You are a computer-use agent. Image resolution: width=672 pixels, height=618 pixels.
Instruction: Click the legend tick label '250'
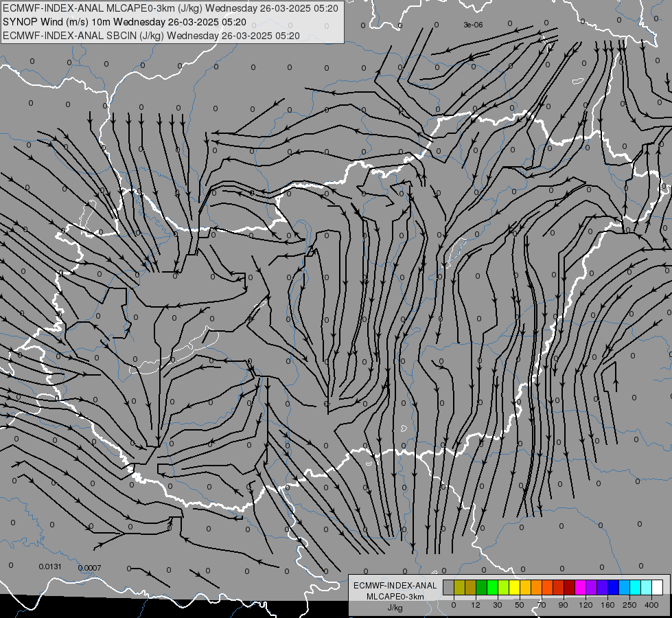click(x=629, y=605)
